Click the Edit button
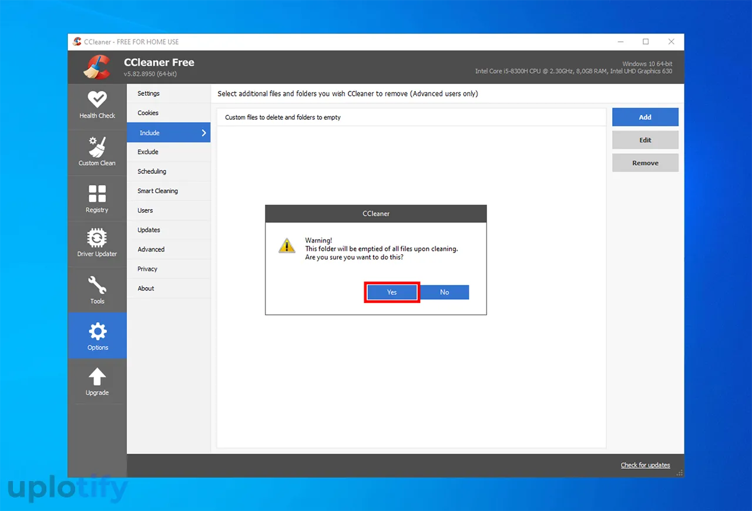 tap(645, 140)
